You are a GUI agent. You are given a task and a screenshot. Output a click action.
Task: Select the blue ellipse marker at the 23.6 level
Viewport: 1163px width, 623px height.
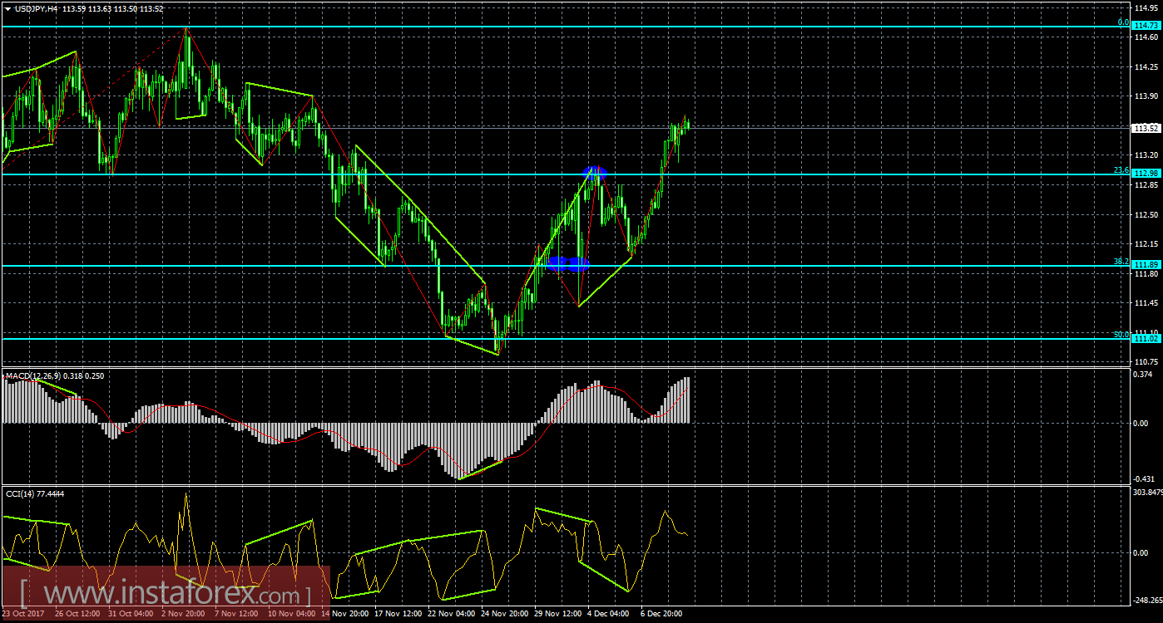(595, 172)
